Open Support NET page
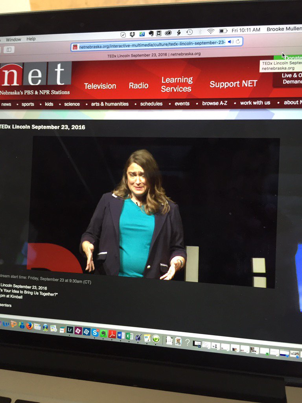302x403 pixels. click(233, 84)
